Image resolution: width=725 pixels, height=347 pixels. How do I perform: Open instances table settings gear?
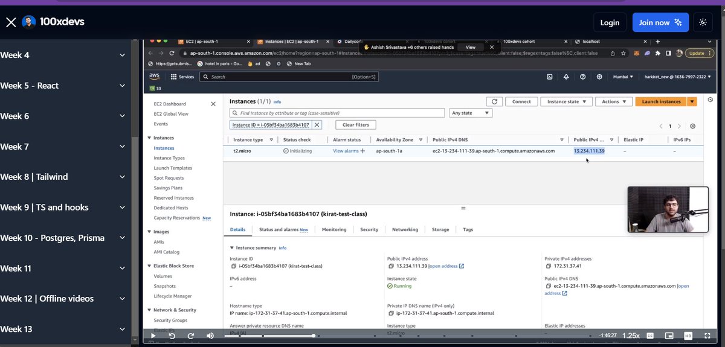tap(692, 126)
